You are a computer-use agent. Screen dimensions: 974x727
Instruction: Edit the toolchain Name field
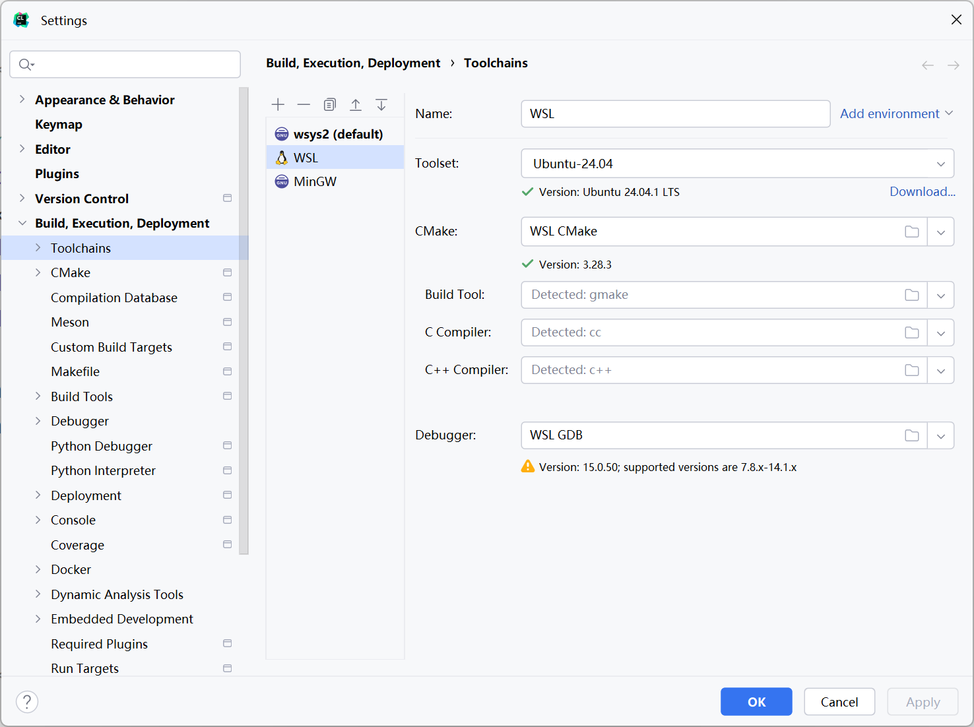click(x=676, y=113)
